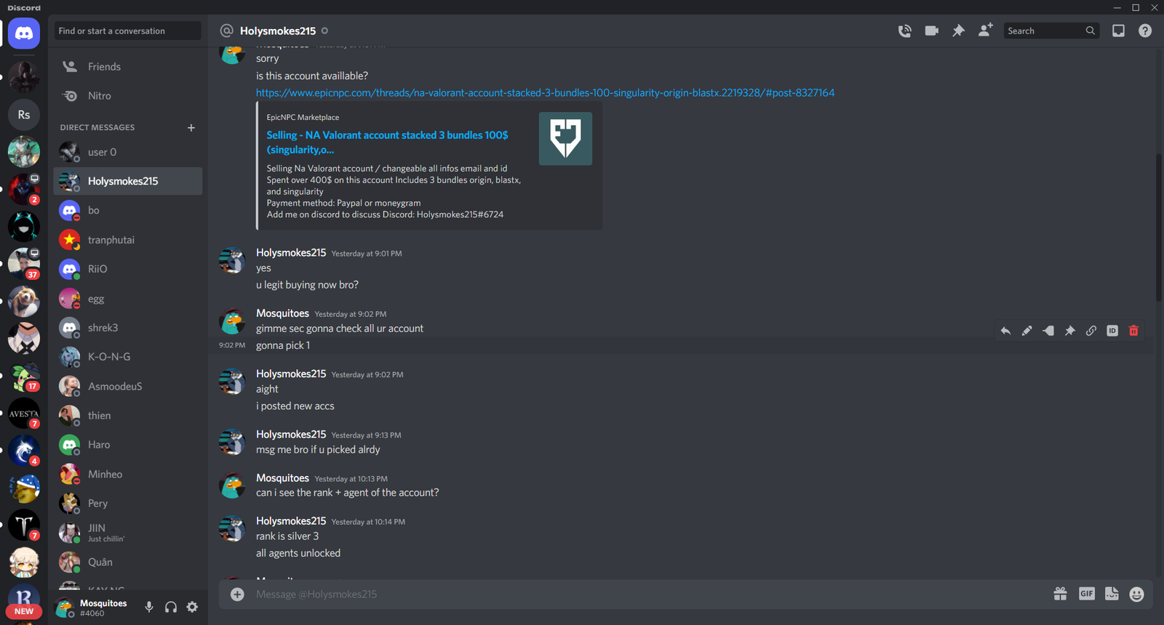Open the emoji picker
1164x625 pixels.
coord(1136,594)
